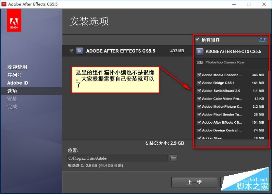Uncheck Adobe Media Encoder component
This screenshot has width=272, height=194.
tap(199, 75)
